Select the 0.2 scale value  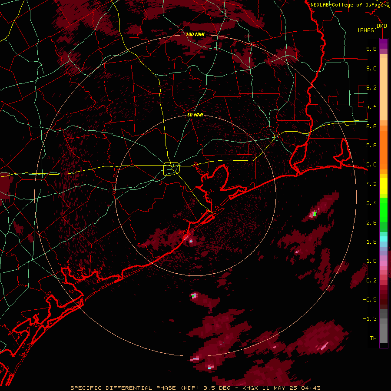click(x=371, y=281)
